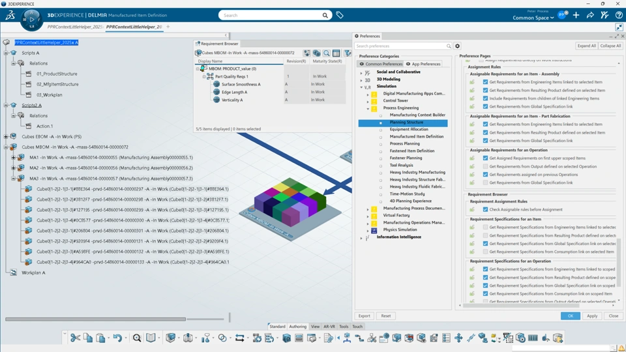Switch to the View toolbar tab

tap(315, 327)
